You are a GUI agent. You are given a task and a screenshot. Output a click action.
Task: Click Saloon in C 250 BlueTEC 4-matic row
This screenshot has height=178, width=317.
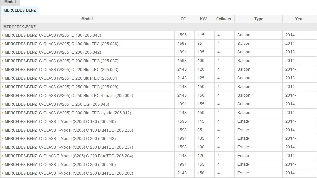(244, 95)
